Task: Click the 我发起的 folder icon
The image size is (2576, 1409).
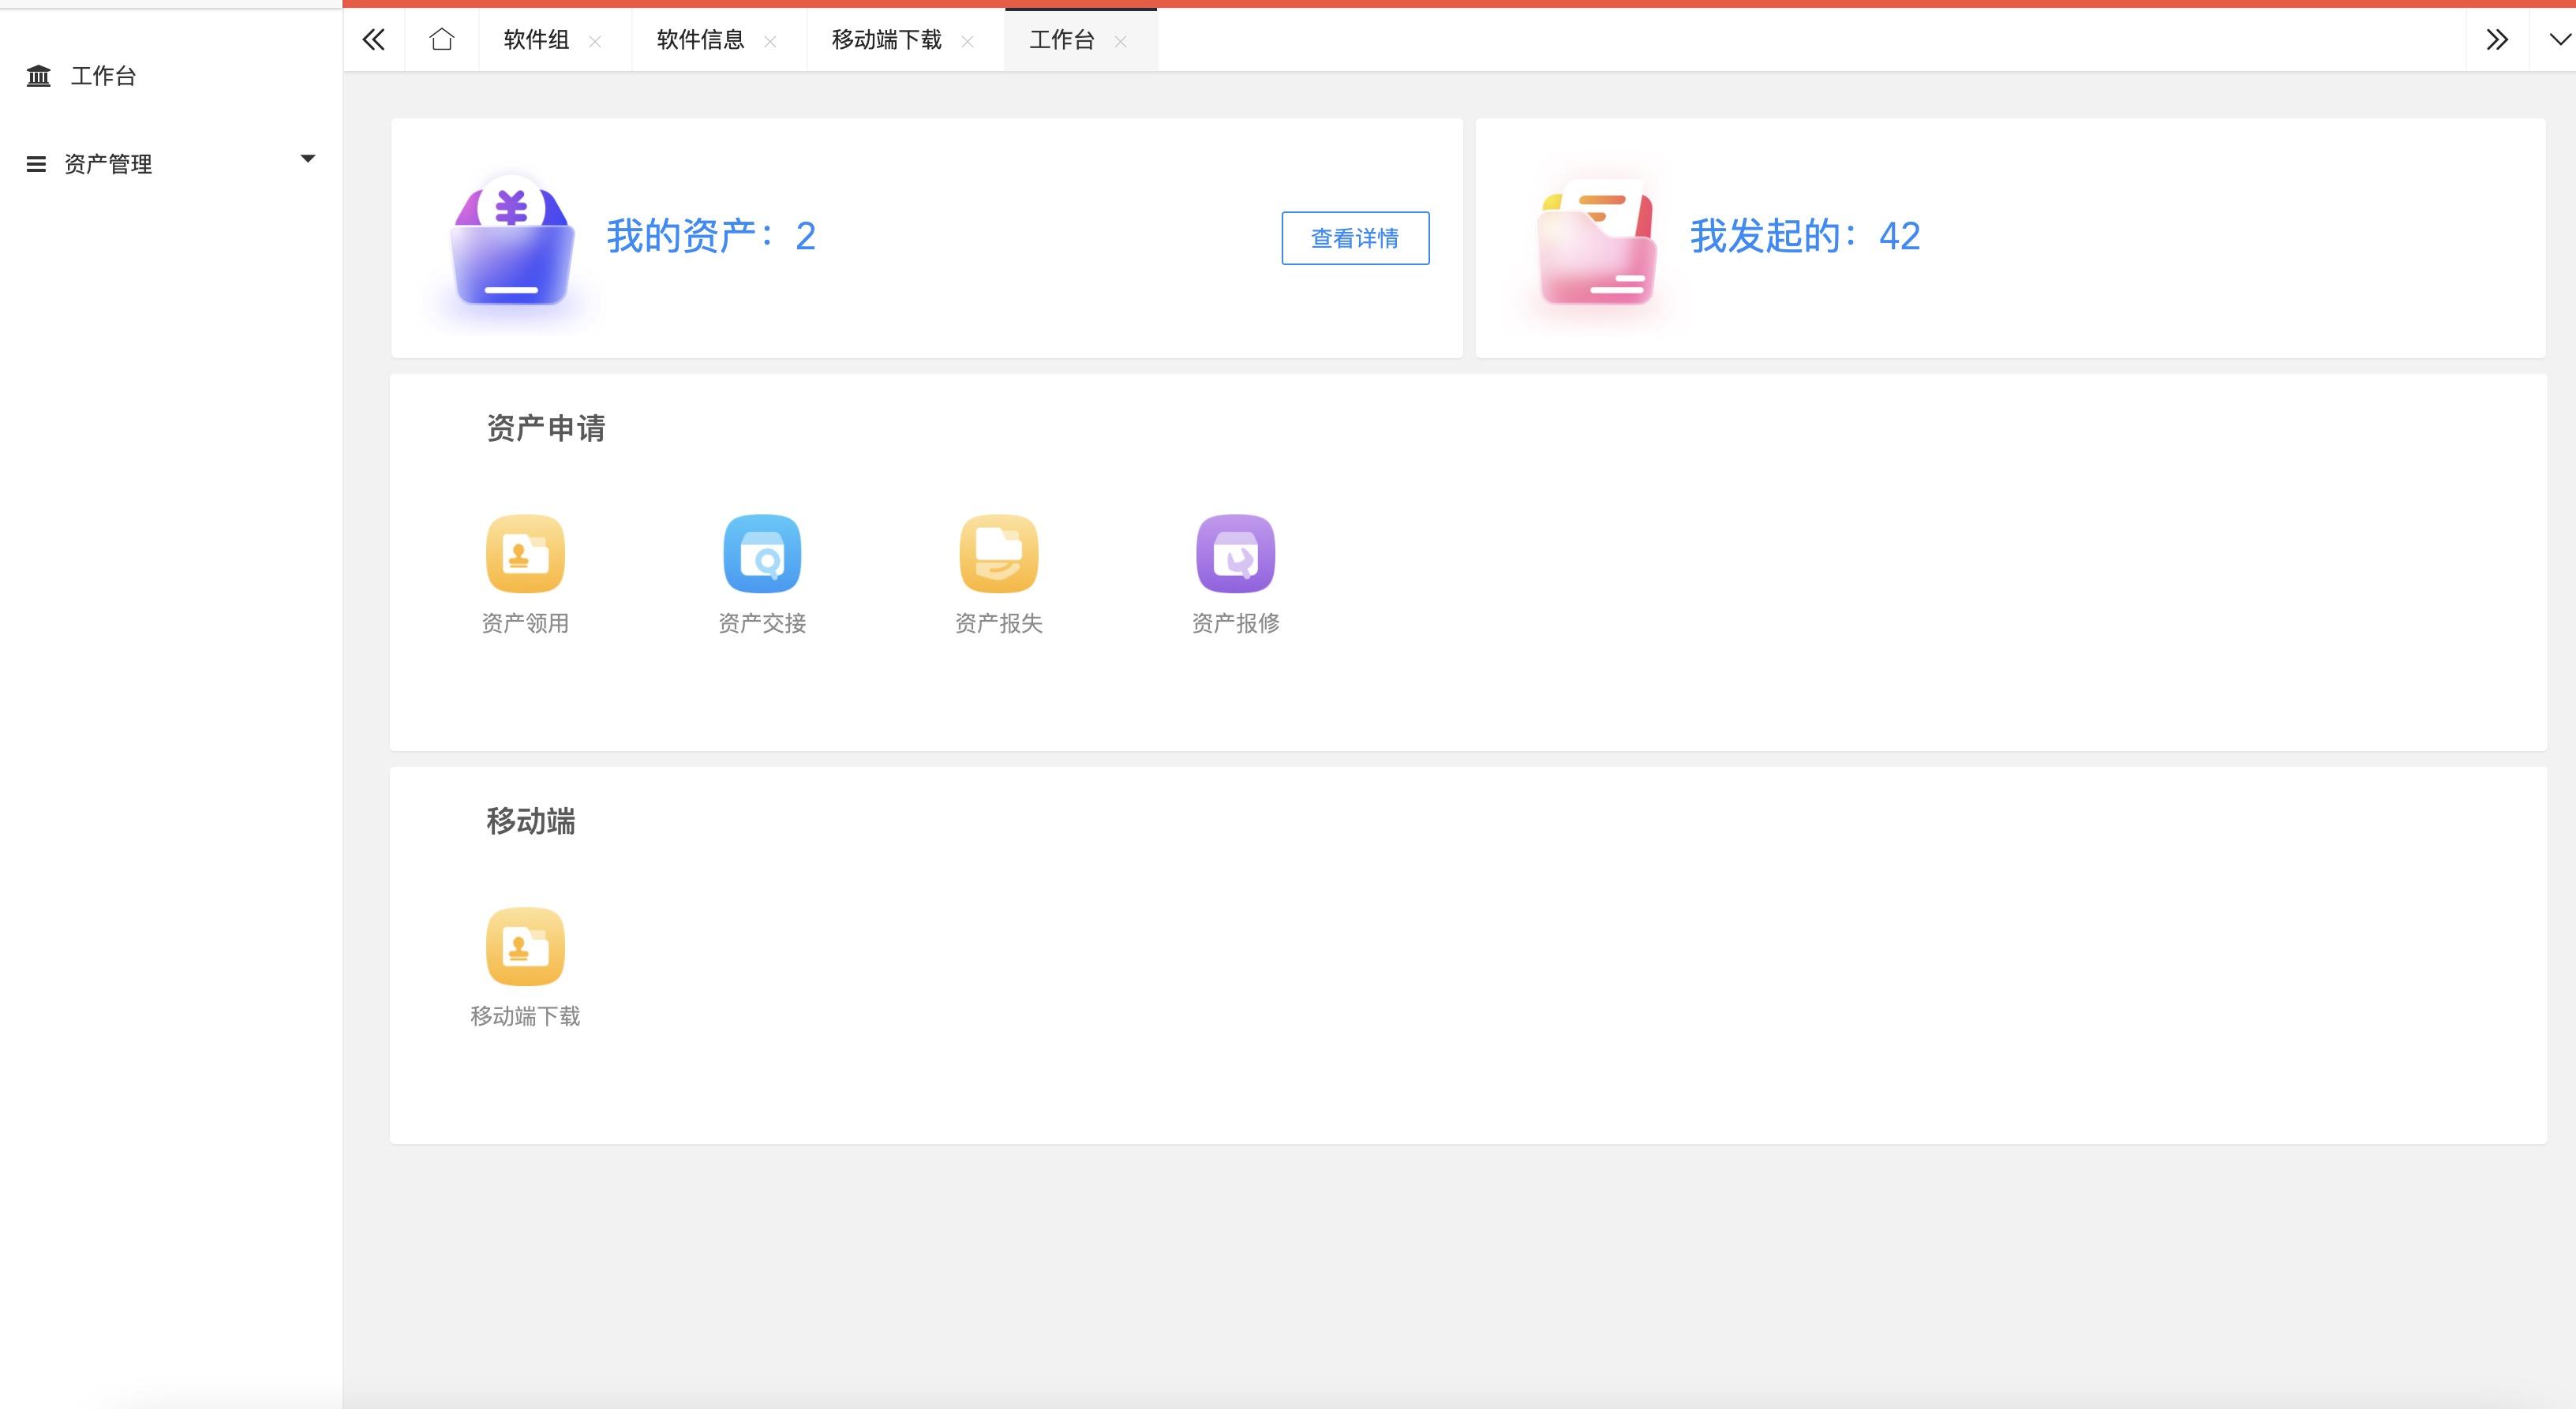Action: coord(1597,241)
